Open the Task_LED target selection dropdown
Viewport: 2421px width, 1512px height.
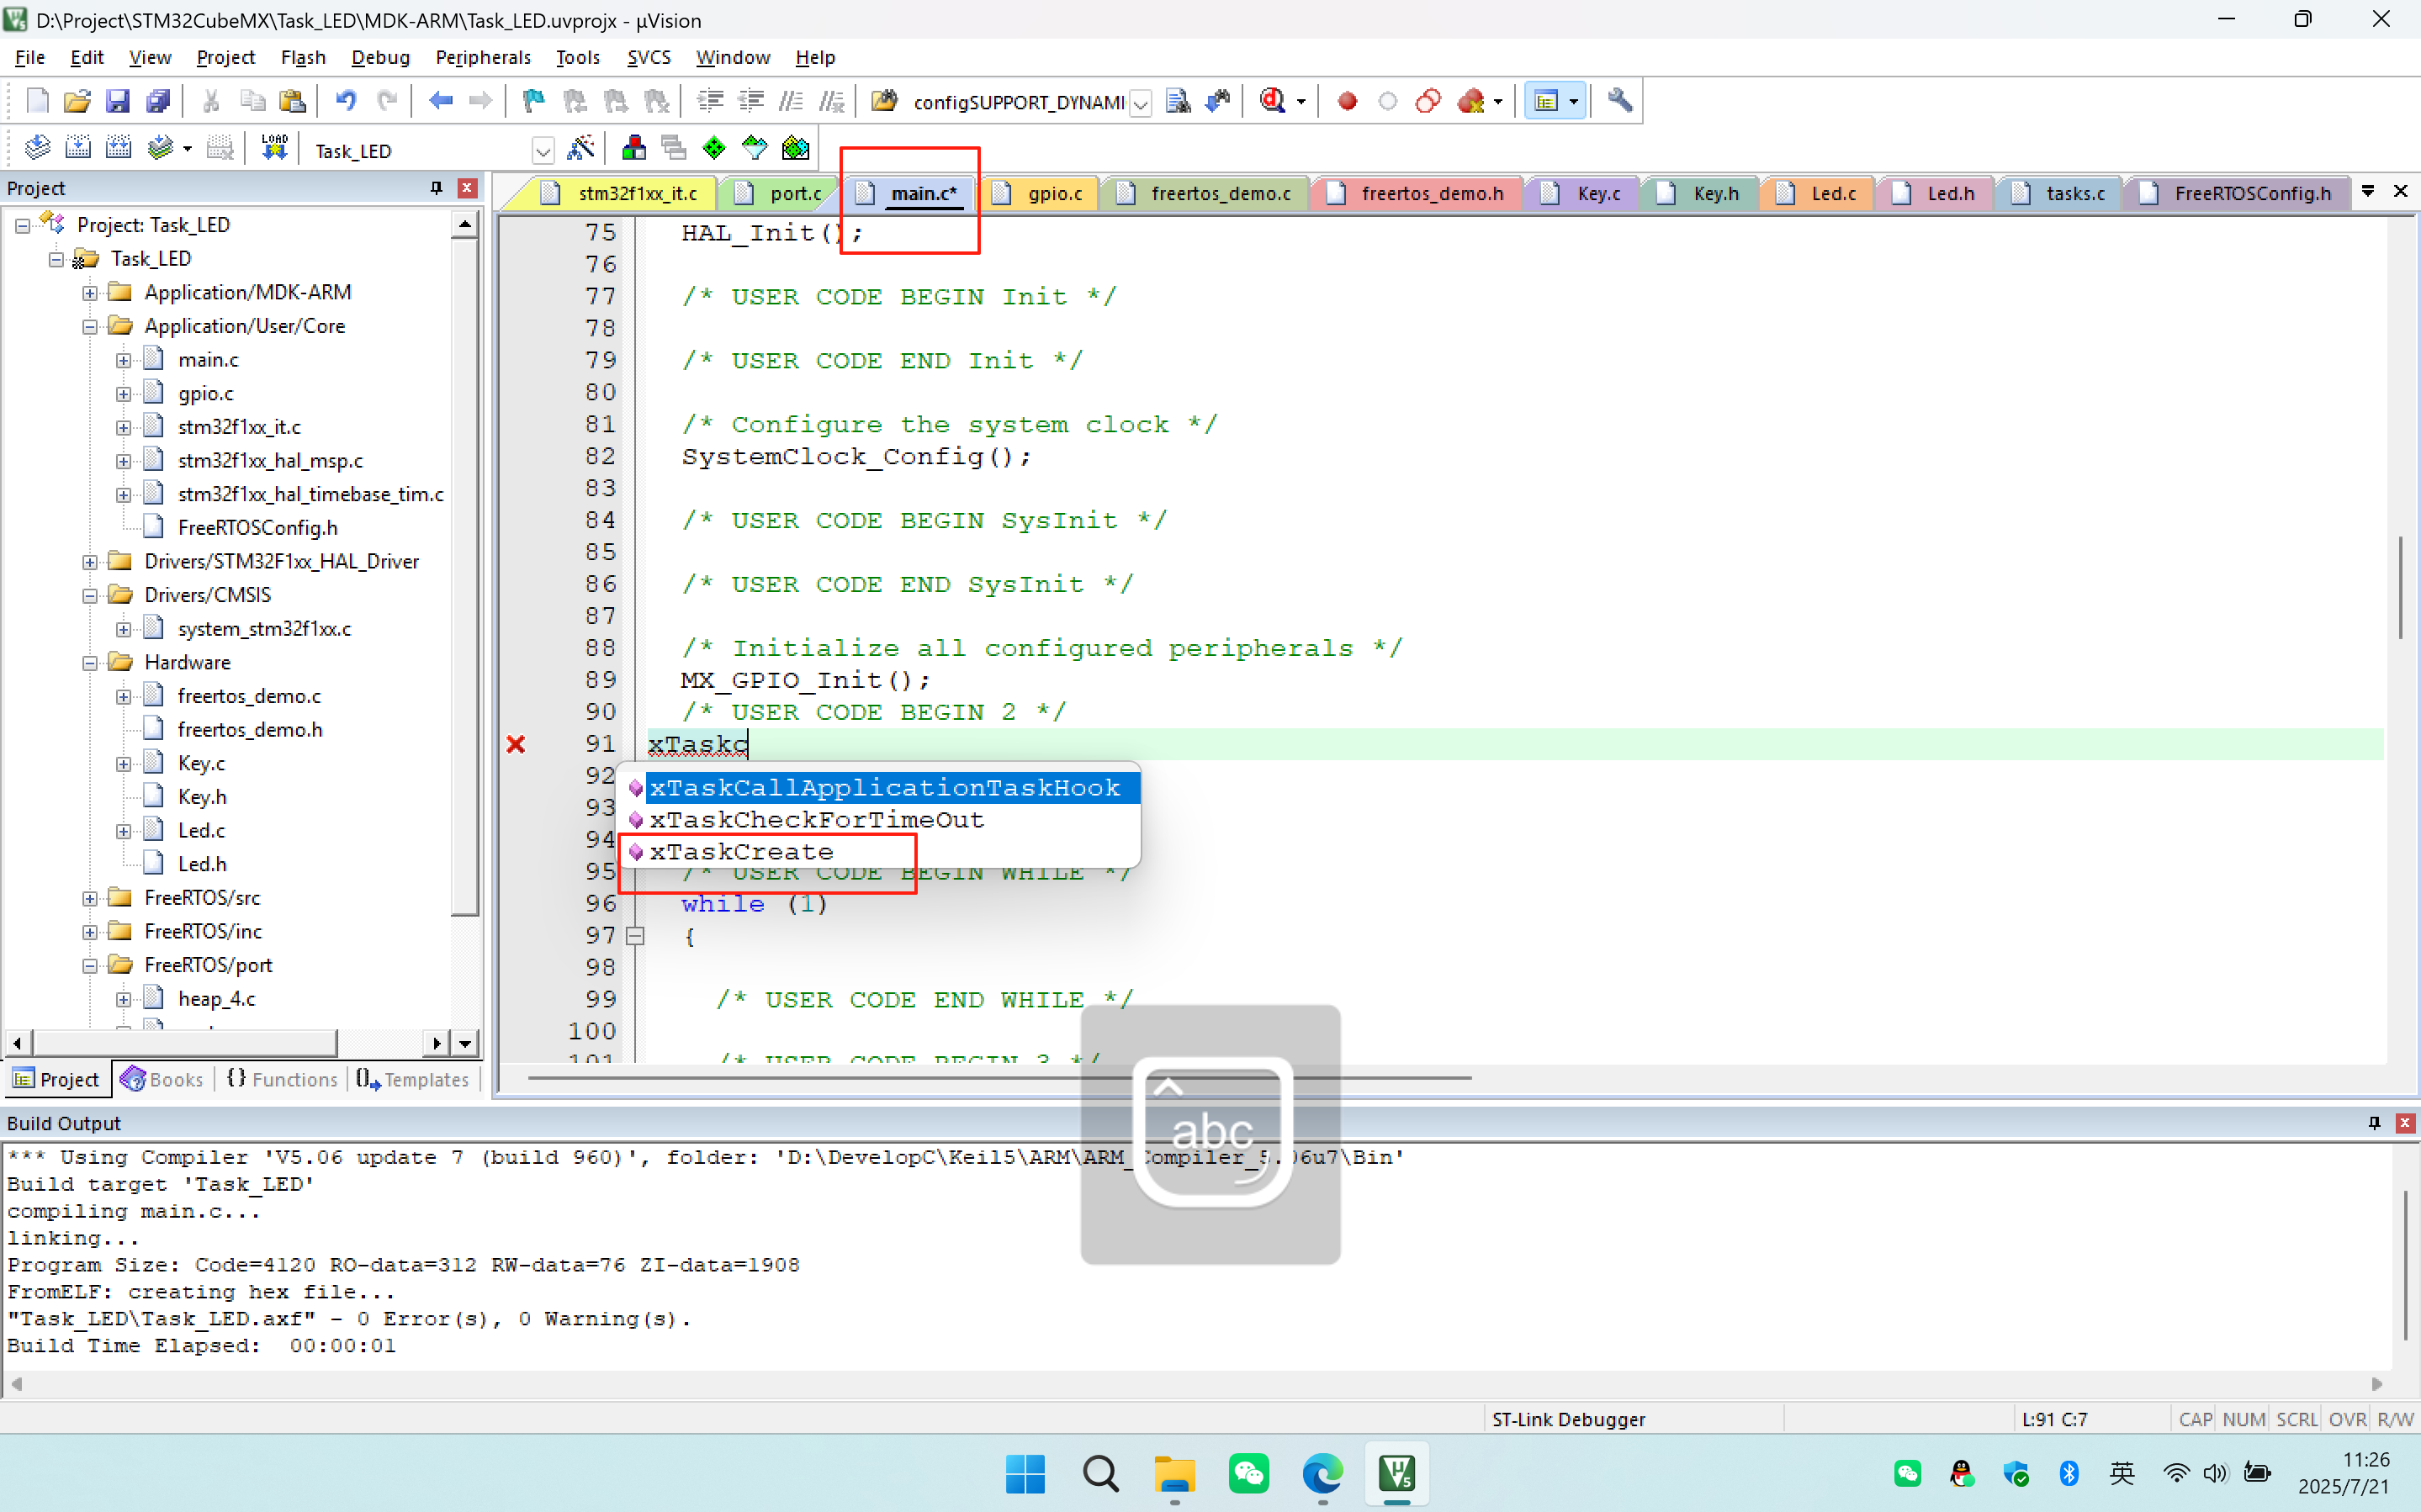coord(543,150)
